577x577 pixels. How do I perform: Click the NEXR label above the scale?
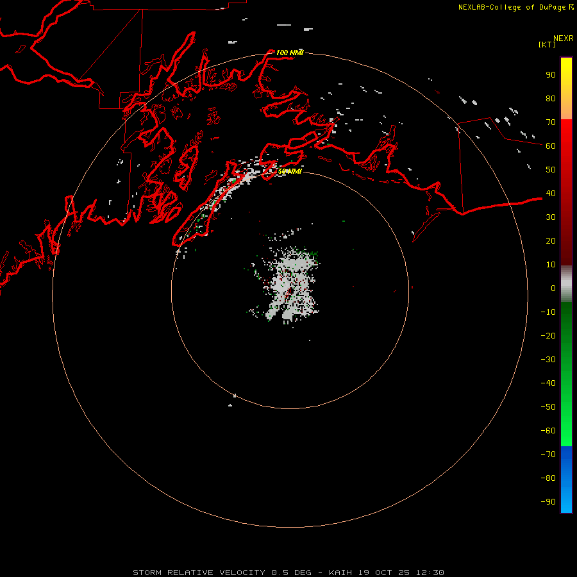tap(564, 38)
